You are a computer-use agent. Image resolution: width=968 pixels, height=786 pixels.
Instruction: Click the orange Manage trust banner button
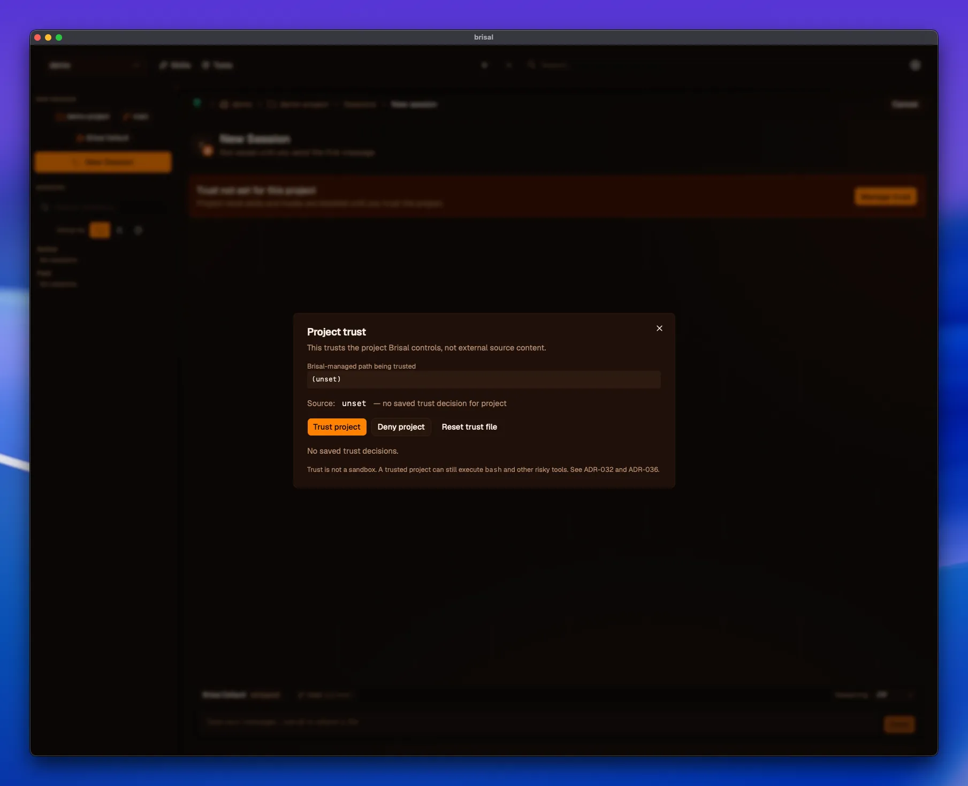tap(886, 196)
